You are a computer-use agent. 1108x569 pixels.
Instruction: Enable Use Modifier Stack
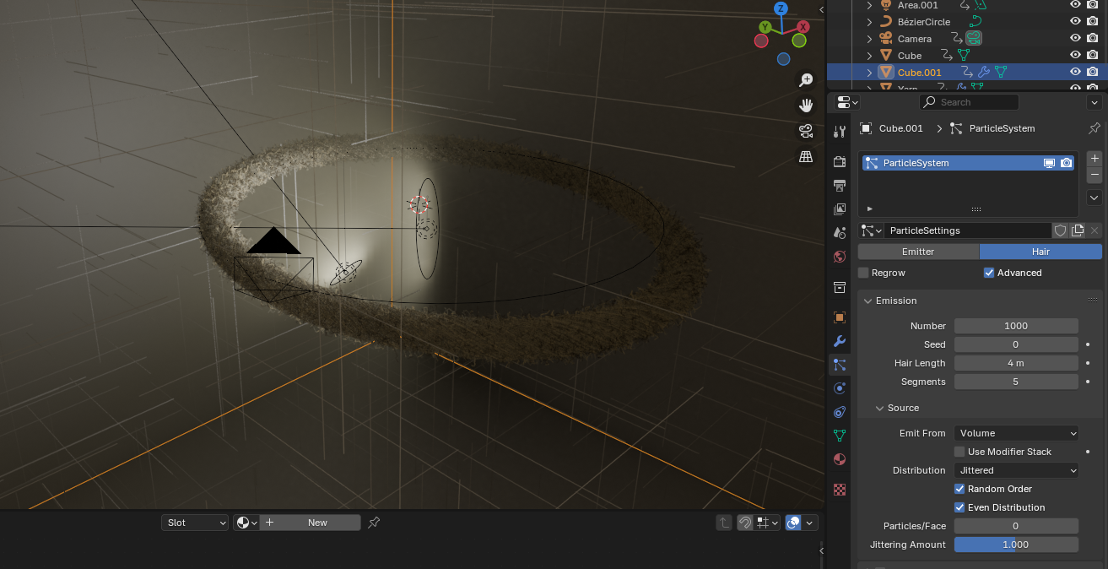959,452
